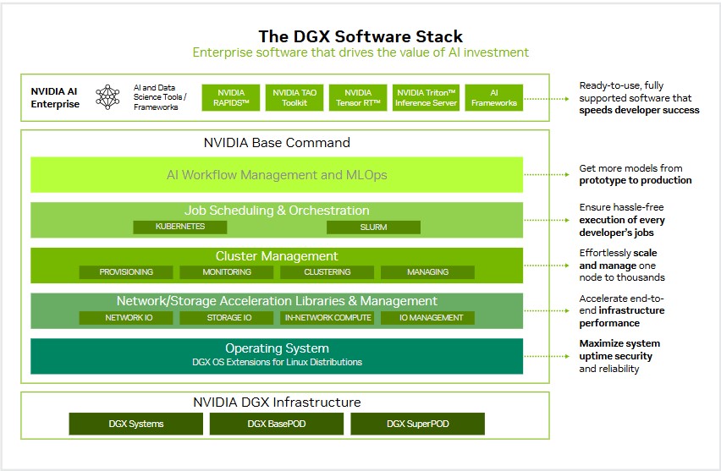
Task: Select the IN-NETWORK COMPUTE box
Action: (327, 317)
